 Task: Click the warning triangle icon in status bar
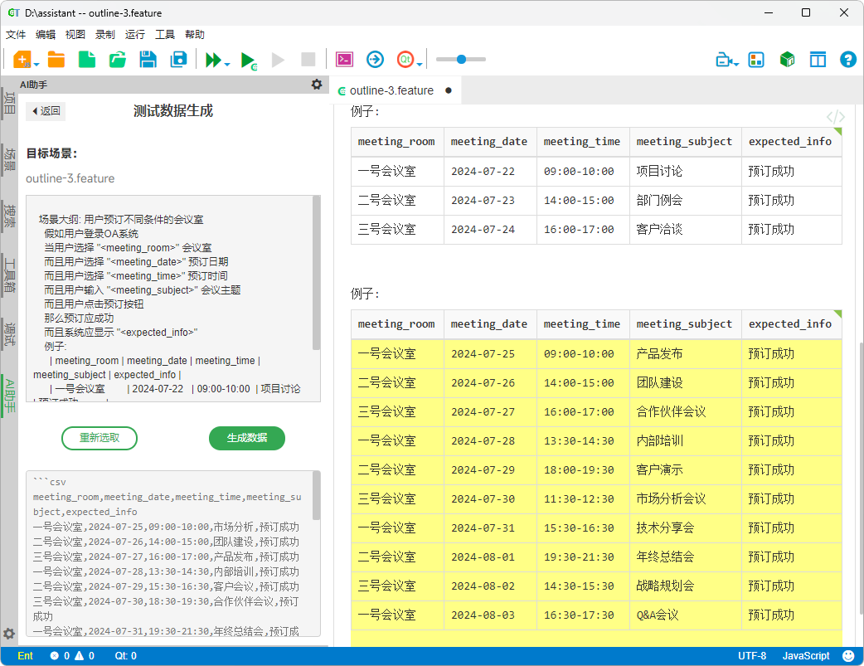point(80,655)
